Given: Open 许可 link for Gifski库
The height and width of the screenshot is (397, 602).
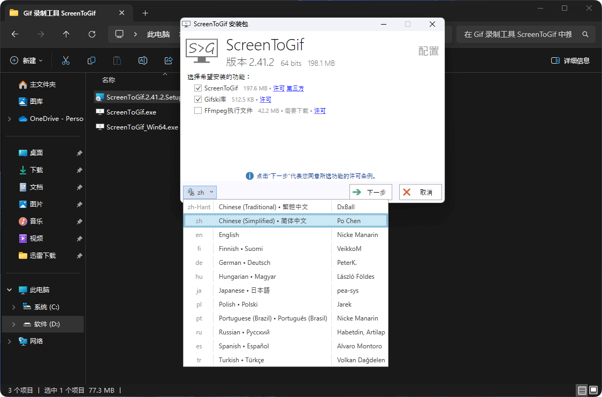Looking at the screenshot, I should coord(265,100).
